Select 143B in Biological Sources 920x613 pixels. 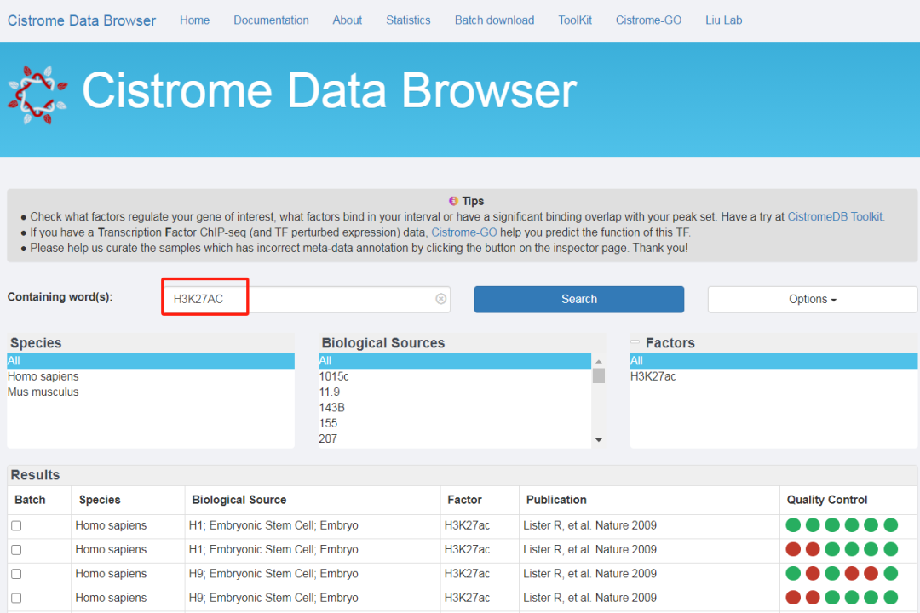coord(455,408)
